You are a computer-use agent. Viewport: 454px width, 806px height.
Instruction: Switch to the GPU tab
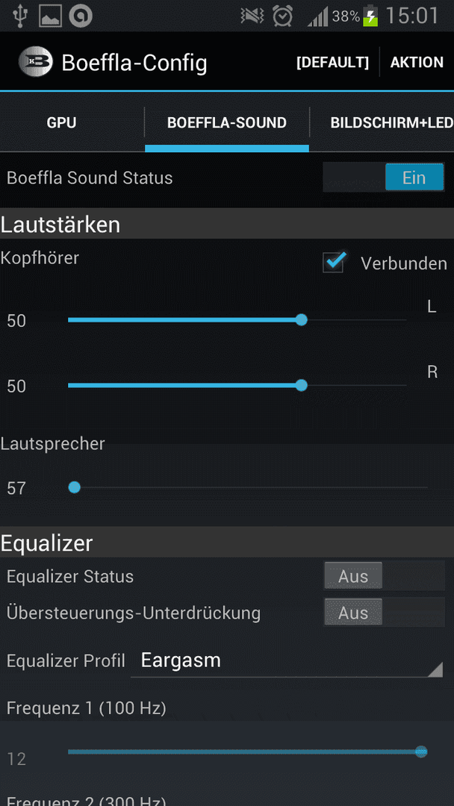pos(62,123)
